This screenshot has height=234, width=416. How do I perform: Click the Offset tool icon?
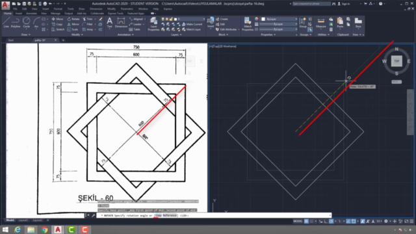coord(100,29)
